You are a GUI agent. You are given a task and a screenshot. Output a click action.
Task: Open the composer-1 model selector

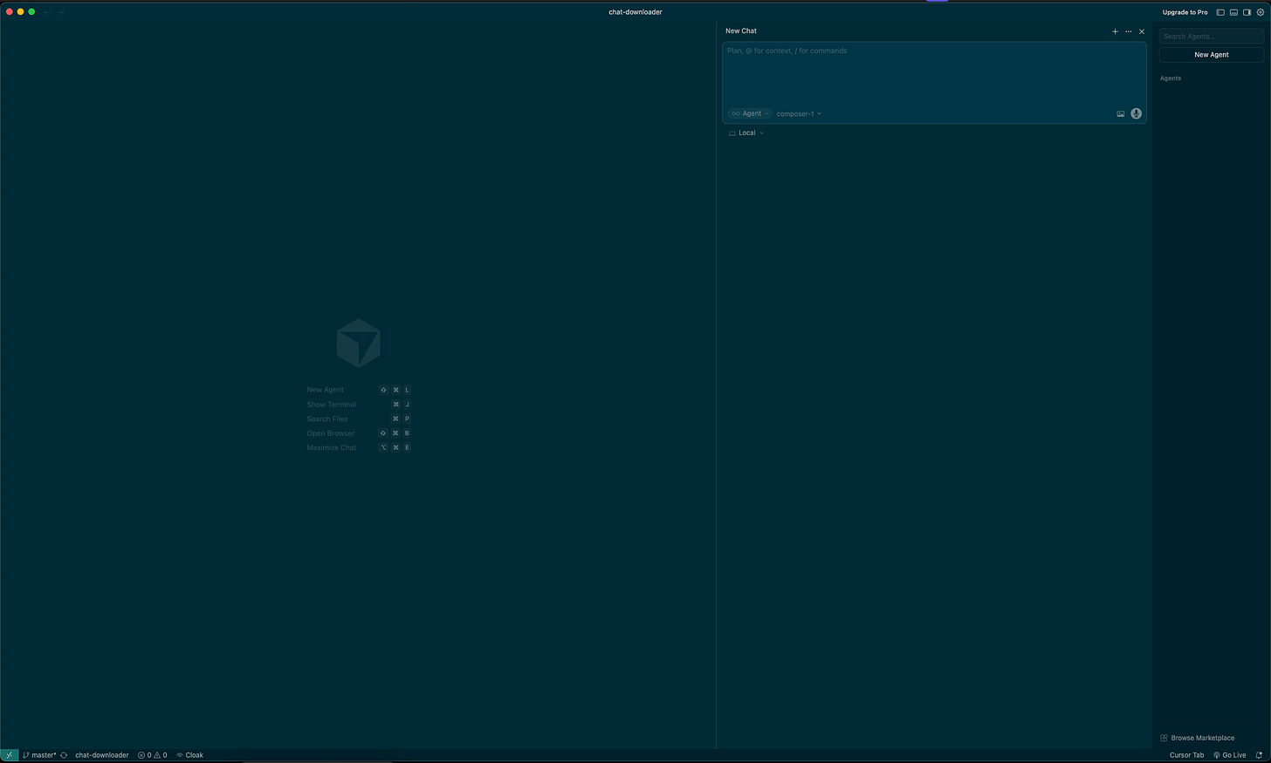[x=799, y=113]
